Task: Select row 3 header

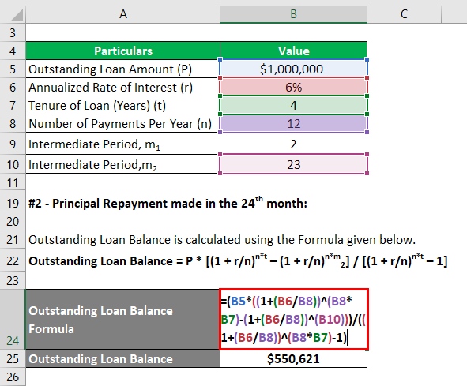Action: tap(13, 32)
